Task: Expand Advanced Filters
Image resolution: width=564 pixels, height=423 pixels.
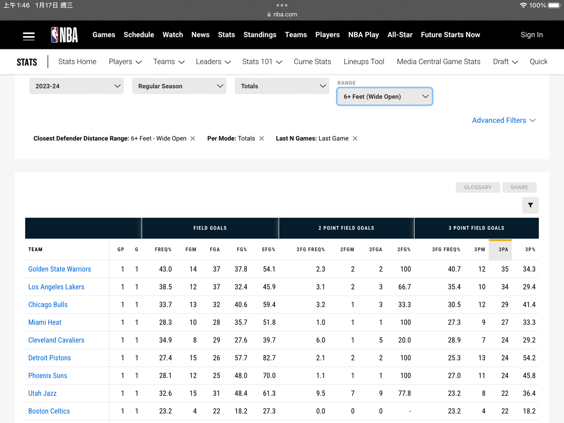Action: (504, 120)
